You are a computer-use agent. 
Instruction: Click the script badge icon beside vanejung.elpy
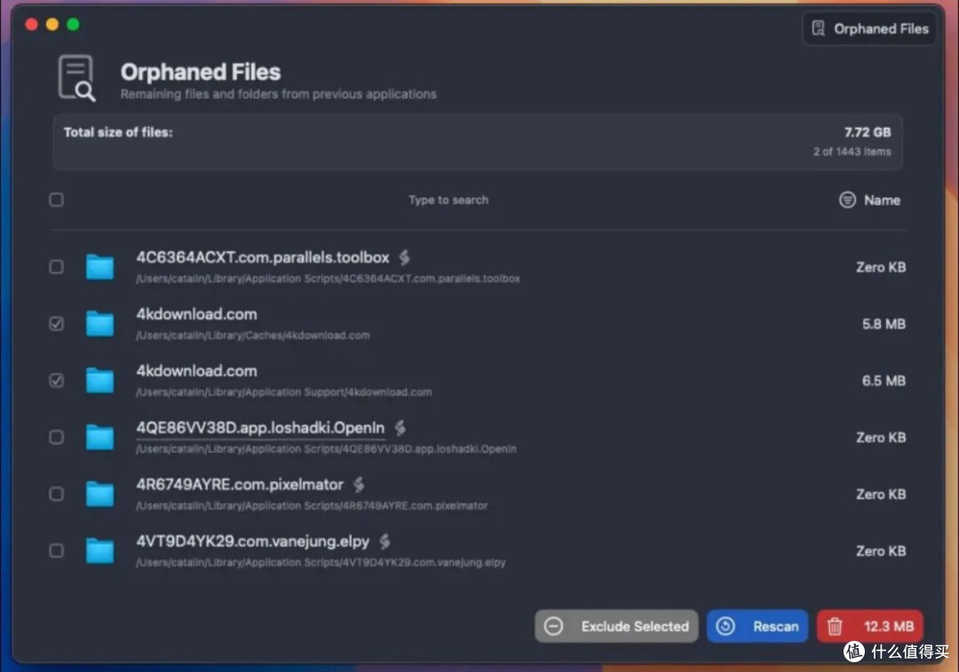(x=384, y=542)
